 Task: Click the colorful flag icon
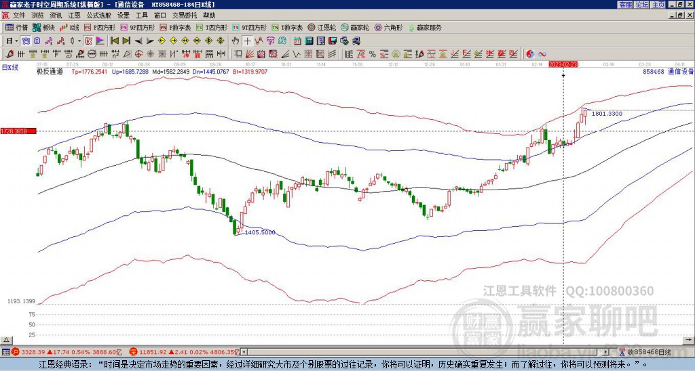(x=100, y=41)
